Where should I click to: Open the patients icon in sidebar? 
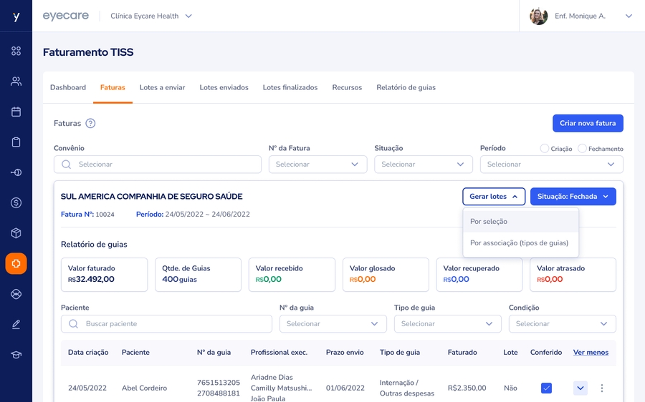click(16, 82)
